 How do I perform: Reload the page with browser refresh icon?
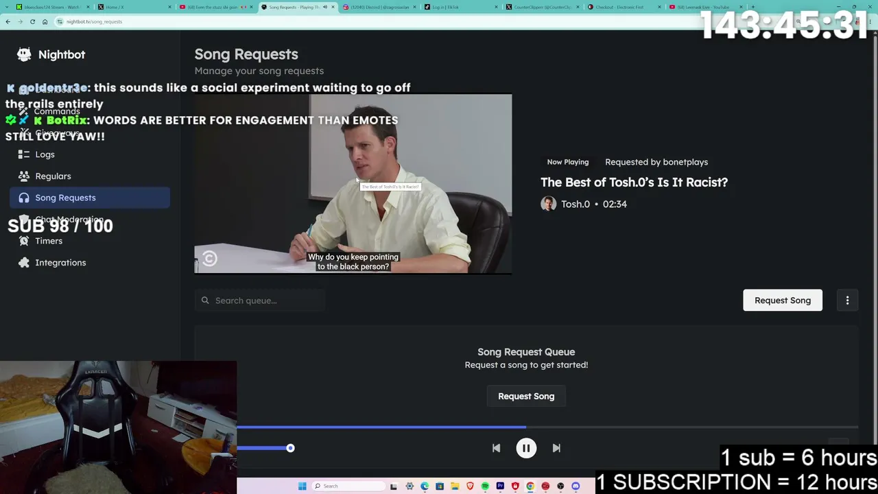[x=32, y=21]
